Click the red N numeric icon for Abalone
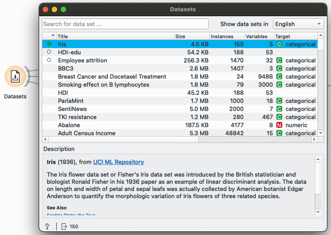 [x=279, y=125]
